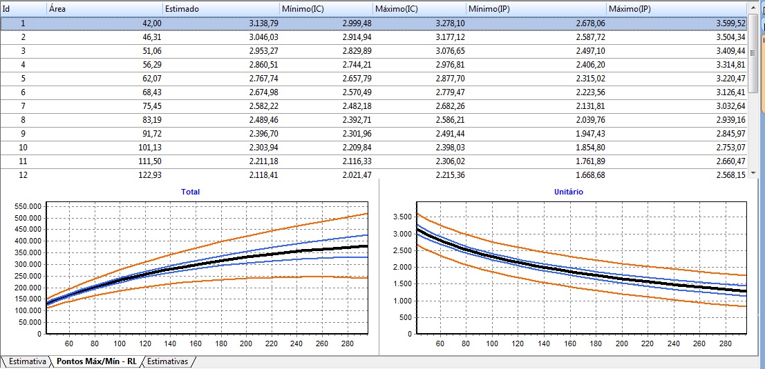Click estimated value 2.582,22
The width and height of the screenshot is (765, 369).
[x=264, y=106]
